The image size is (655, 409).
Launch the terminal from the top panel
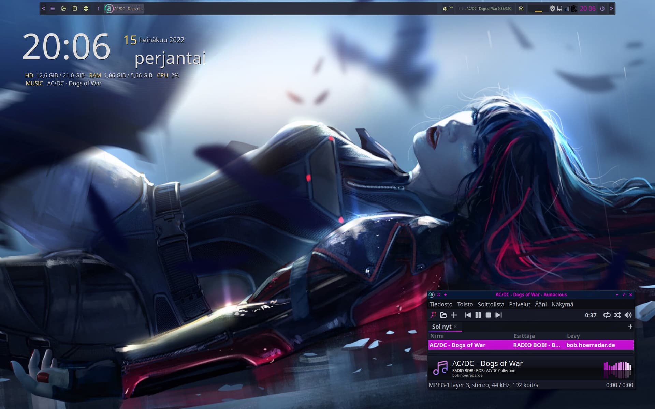coord(75,9)
